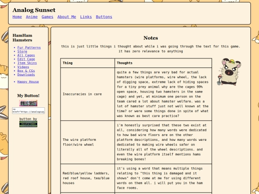The width and height of the screenshot is (259, 194).
Task: Open the Links page
Action: pos(86,17)
